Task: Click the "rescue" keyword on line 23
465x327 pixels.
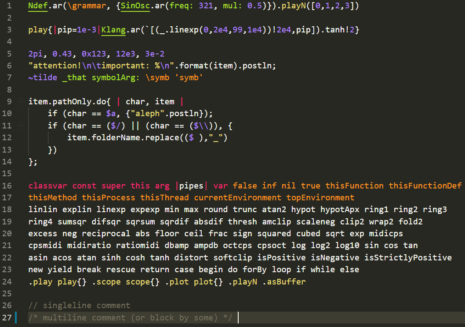Action: [121, 269]
